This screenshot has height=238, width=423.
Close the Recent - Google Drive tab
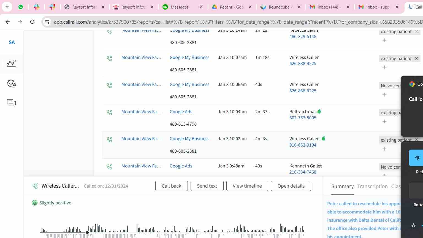coord(250,7)
